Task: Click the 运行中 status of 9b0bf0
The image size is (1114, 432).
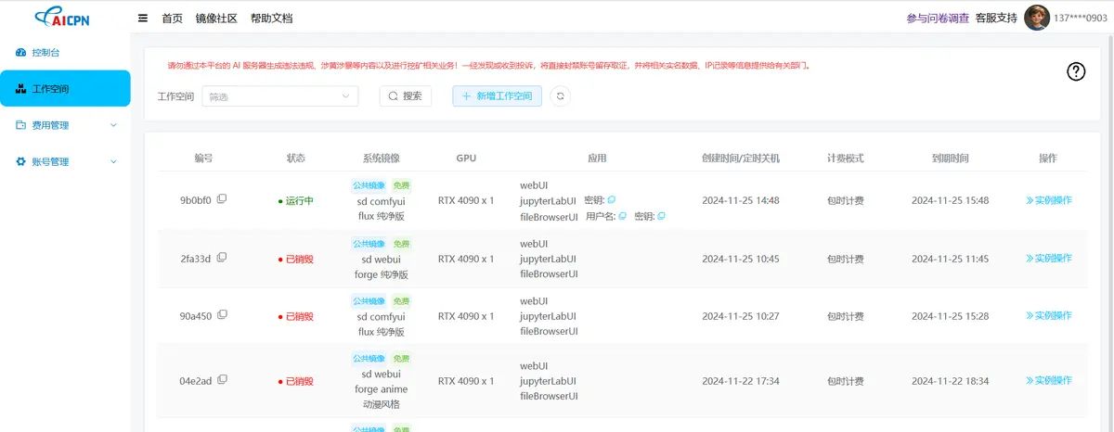Action: coord(296,200)
